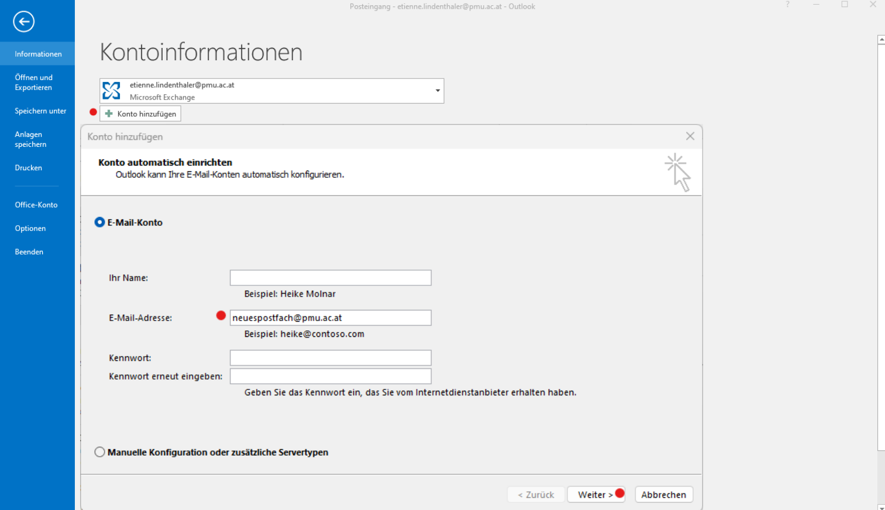
Task: Open Optionen from the sidebar
Action: [37, 228]
